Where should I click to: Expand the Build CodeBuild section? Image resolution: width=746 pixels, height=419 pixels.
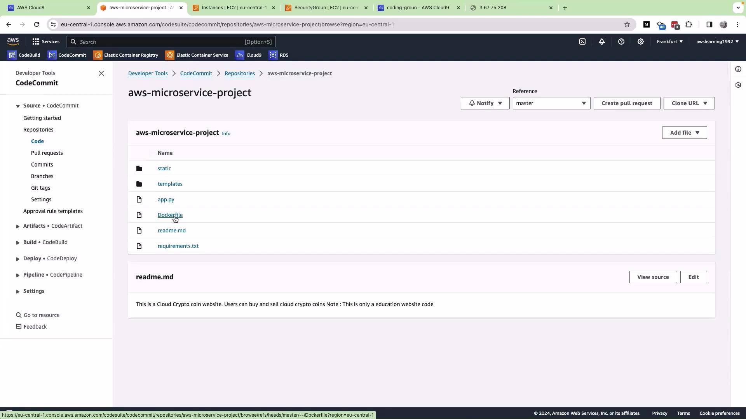(17, 242)
